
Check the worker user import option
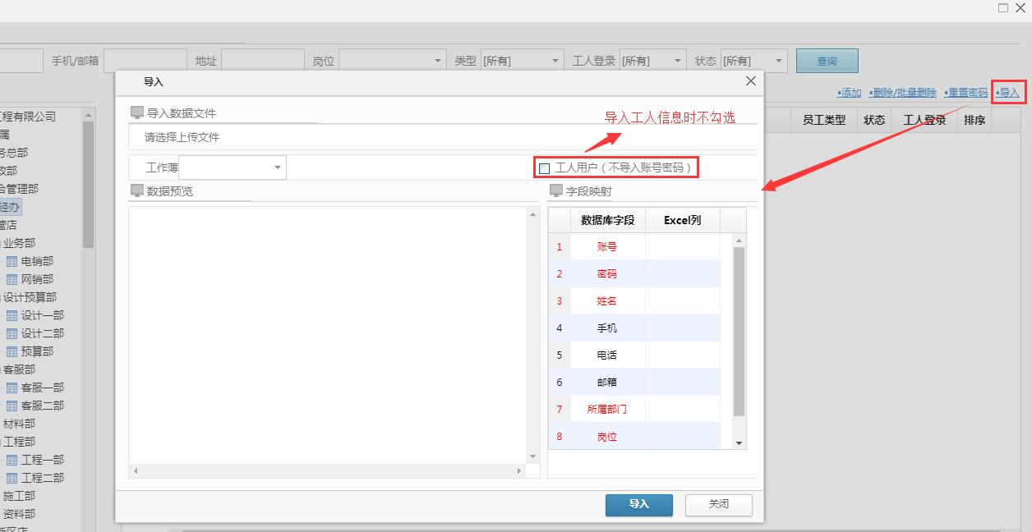pos(544,167)
